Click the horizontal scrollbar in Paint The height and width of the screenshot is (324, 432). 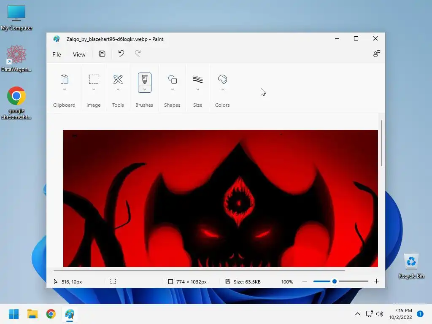[x=199, y=271]
